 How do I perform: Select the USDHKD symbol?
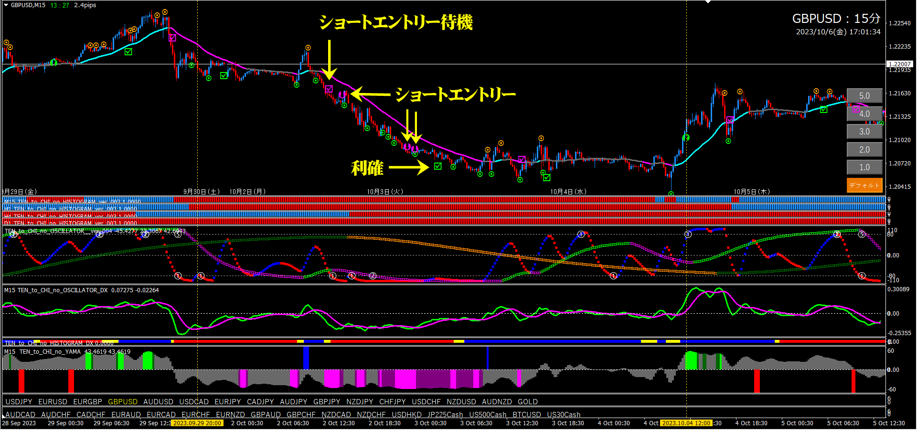(407, 415)
